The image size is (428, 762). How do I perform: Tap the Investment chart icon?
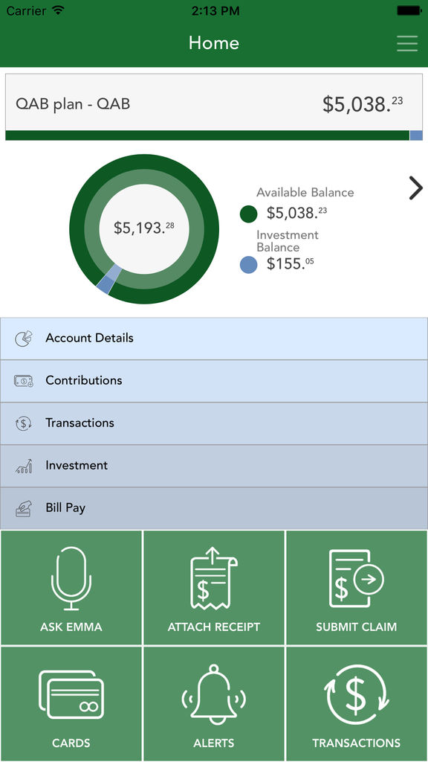point(24,466)
